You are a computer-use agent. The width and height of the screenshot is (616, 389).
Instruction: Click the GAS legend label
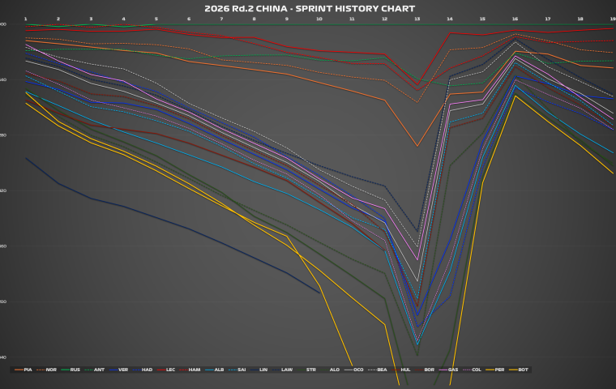point(453,370)
